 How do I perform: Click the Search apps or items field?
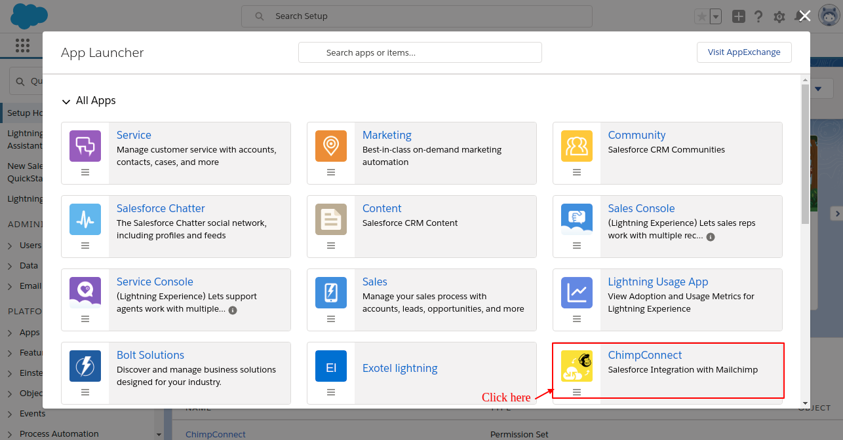(x=420, y=52)
